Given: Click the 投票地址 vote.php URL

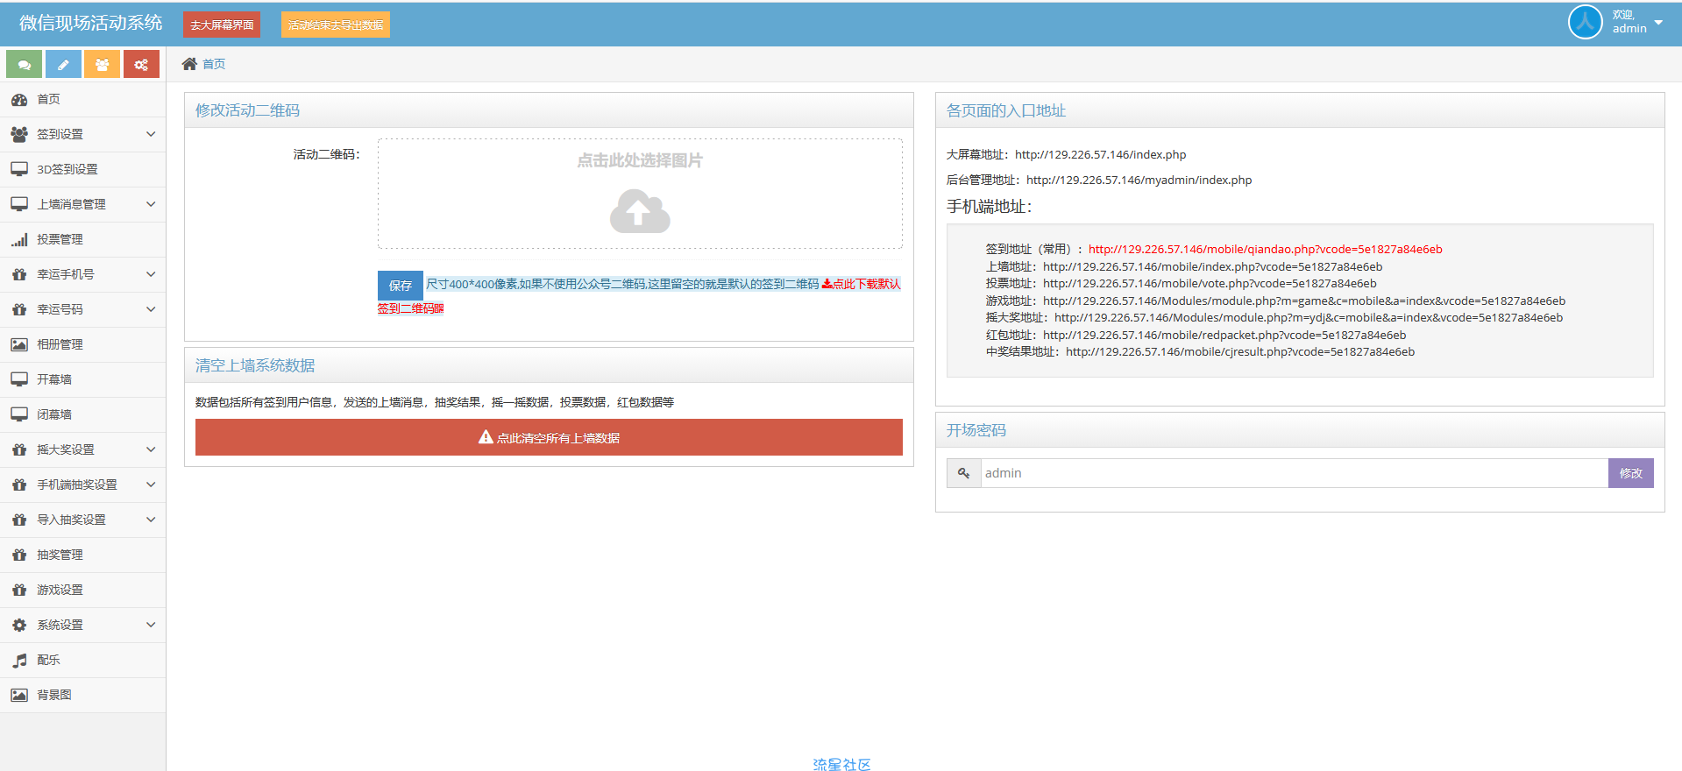Looking at the screenshot, I should click(1210, 283).
